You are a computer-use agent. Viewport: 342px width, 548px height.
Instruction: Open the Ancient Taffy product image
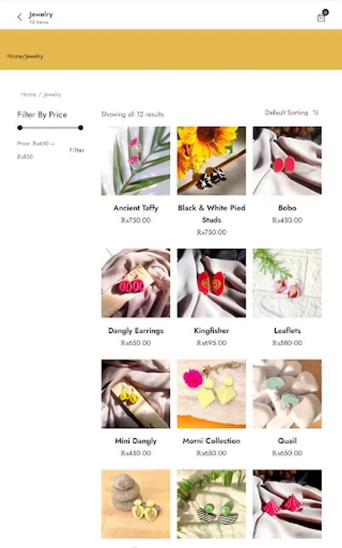(135, 161)
